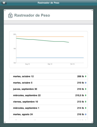97x127 pixels.
Task: Click blue no-change icon for agosto 24
Action: [x=86, y=114]
